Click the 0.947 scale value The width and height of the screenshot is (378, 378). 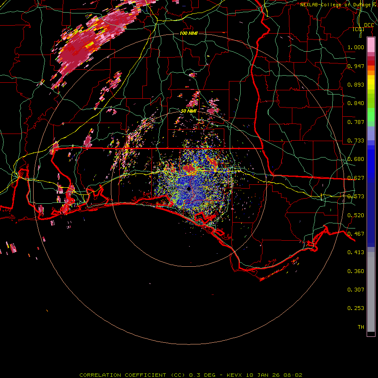pos(356,66)
